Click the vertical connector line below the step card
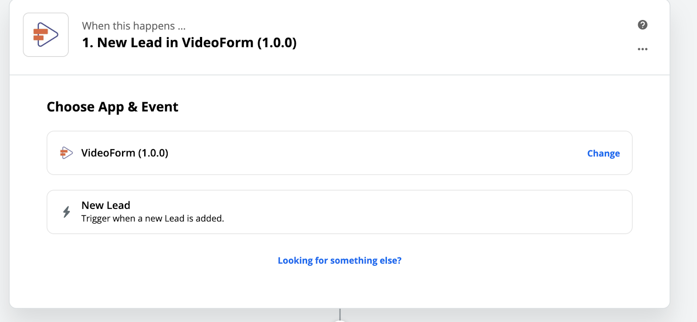This screenshot has height=322, width=697. [x=340, y=313]
